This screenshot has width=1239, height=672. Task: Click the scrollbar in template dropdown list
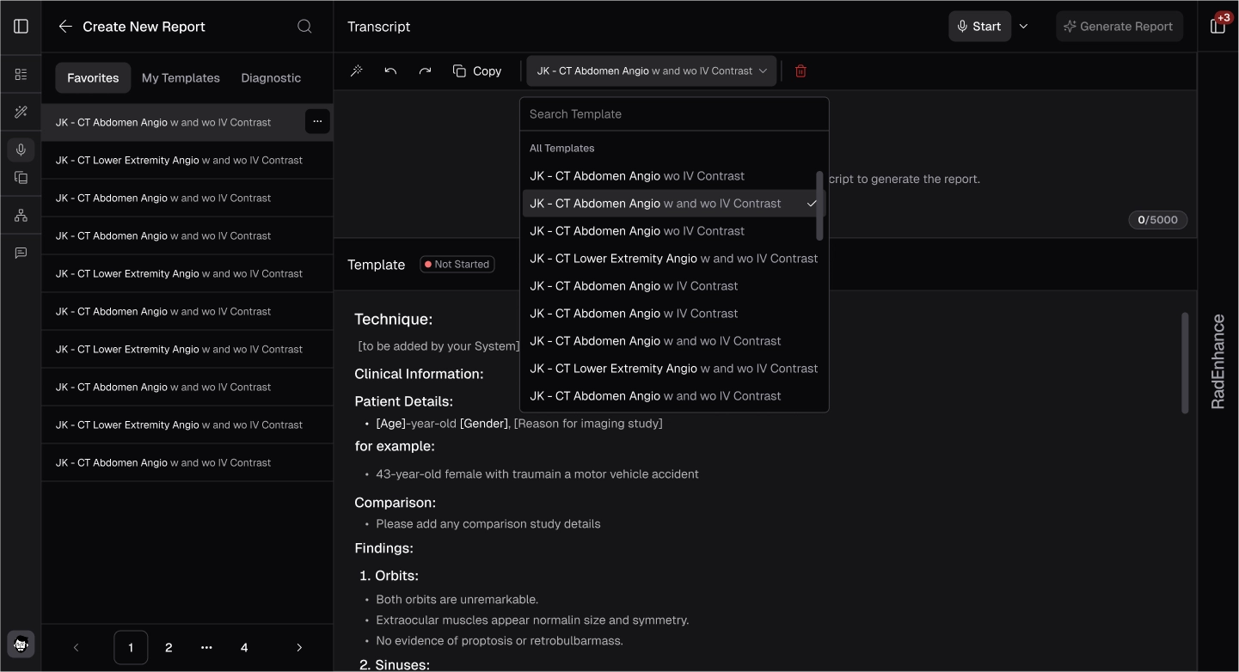tap(819, 205)
